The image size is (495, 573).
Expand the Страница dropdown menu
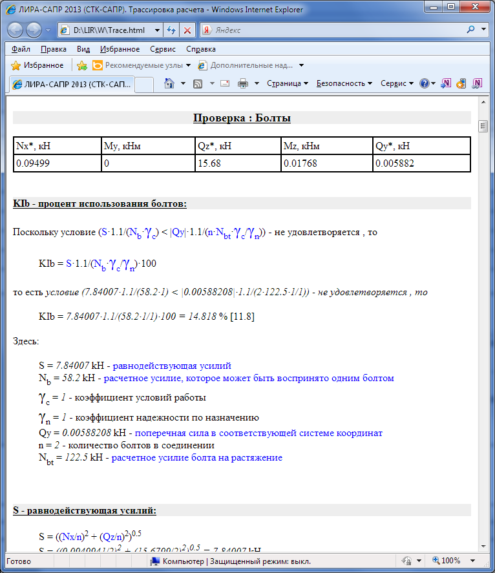[x=287, y=83]
